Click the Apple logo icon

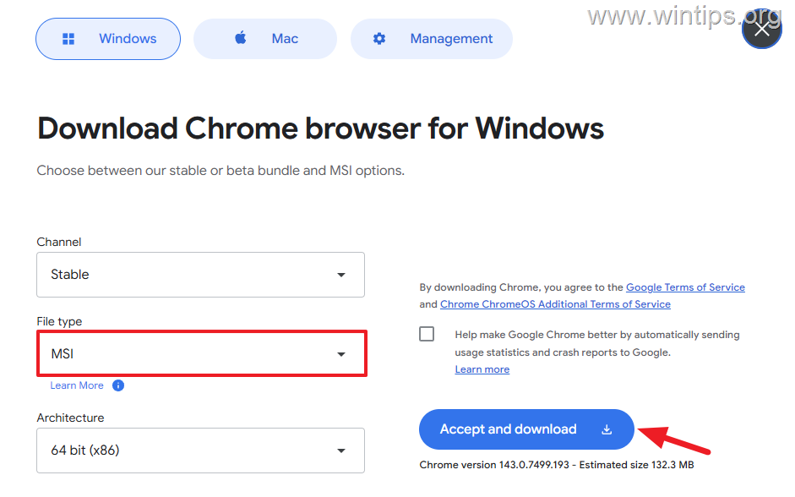coord(241,38)
